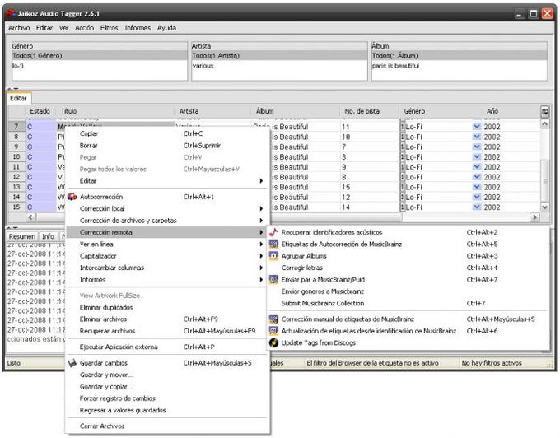Sort by the Título column header

[x=115, y=111]
